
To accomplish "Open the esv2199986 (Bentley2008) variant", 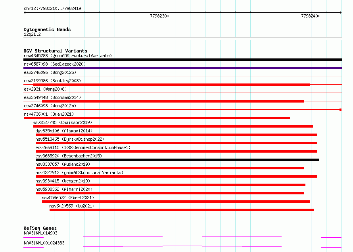I will 52,81.
